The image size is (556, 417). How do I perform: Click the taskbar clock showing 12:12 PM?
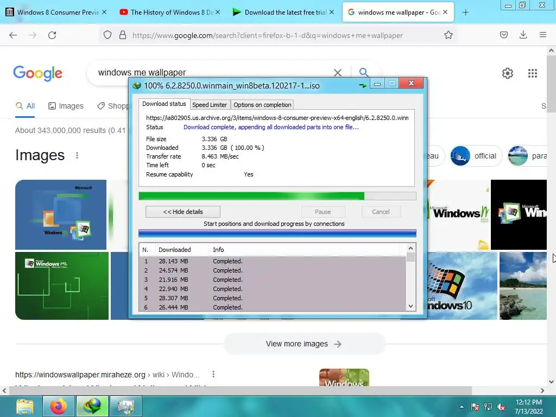529,407
